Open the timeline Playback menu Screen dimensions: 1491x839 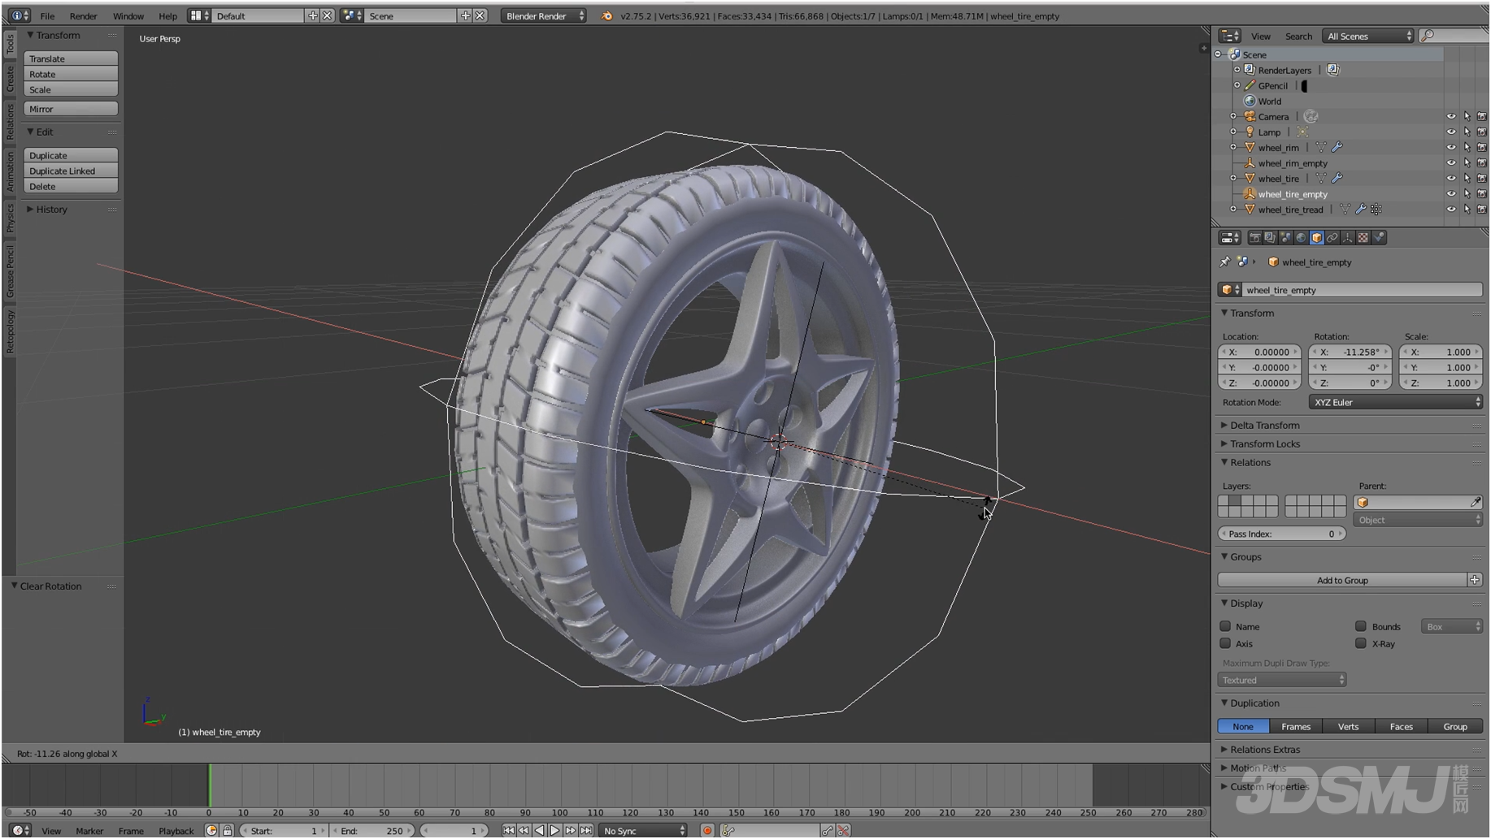[x=176, y=831]
